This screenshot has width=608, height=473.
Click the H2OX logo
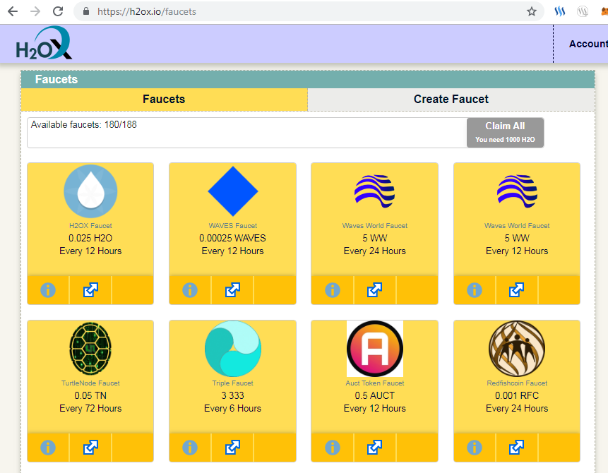pos(44,43)
